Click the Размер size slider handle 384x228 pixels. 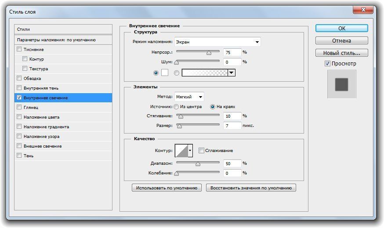click(180, 126)
